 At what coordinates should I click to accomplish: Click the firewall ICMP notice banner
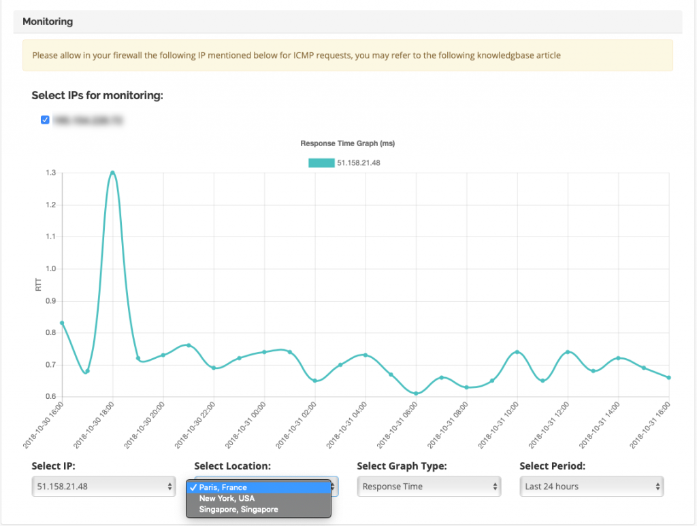tap(348, 56)
